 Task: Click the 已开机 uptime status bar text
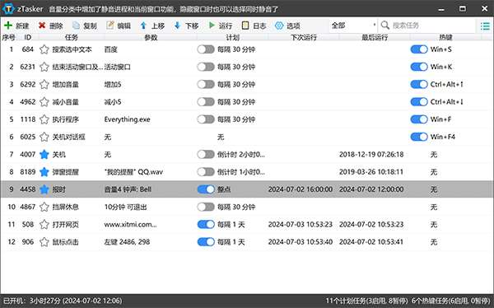(x=63, y=301)
